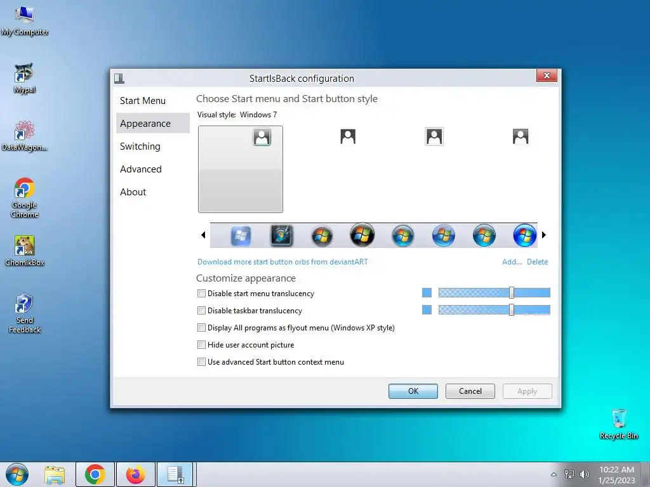Select the fifth start orb in the strip
The width and height of the screenshot is (650, 487).
pos(402,236)
